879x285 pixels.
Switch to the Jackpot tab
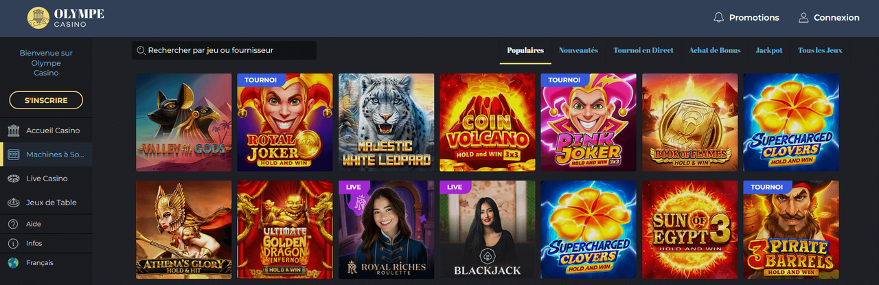(769, 50)
